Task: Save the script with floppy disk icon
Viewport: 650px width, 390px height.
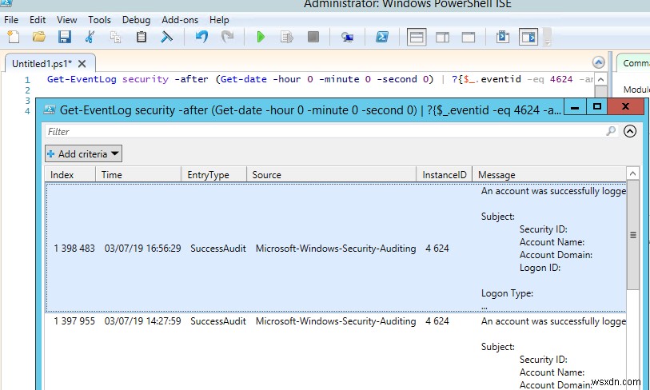Action: coord(64,38)
